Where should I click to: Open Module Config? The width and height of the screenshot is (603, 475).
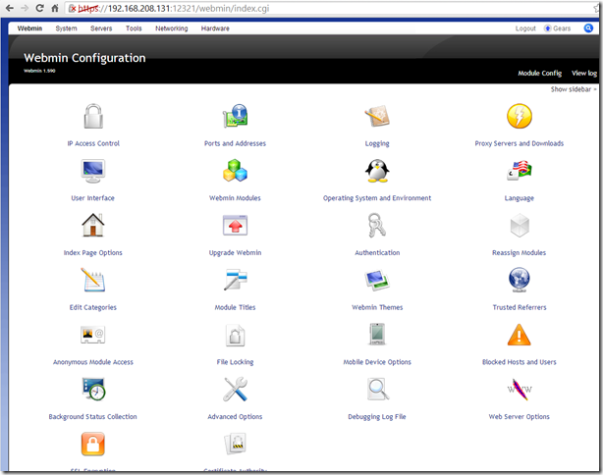pos(539,73)
